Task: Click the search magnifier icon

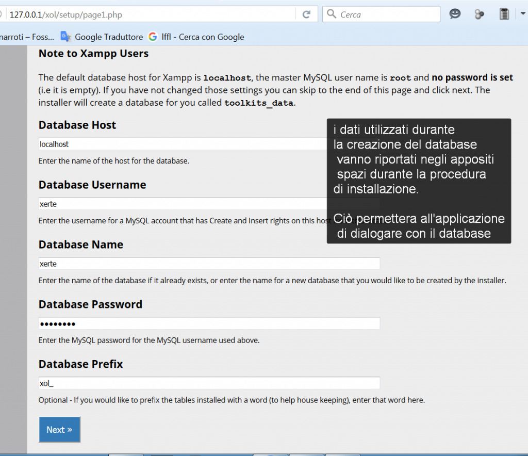Action: point(332,14)
